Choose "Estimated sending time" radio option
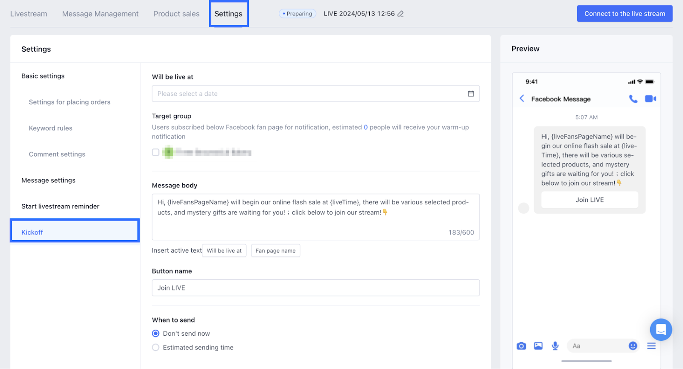Image resolution: width=683 pixels, height=369 pixels. point(156,348)
